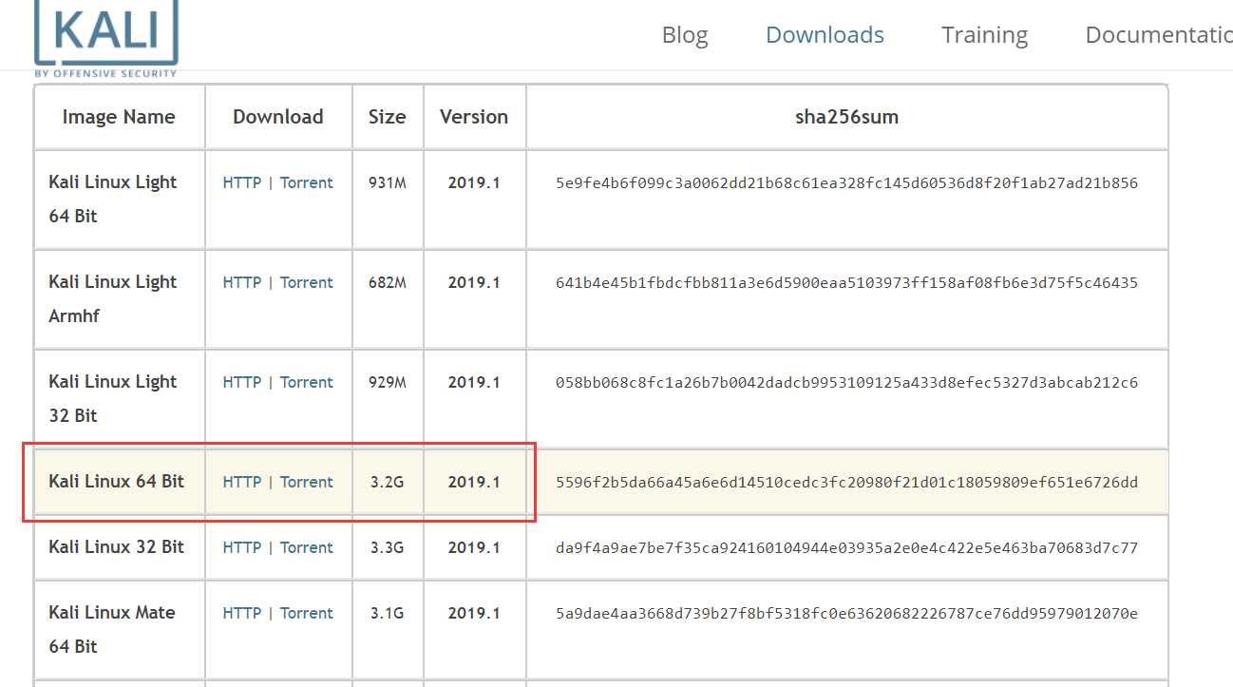Download Kali Linux Light 32 Bit via HTTP

pyautogui.click(x=242, y=382)
